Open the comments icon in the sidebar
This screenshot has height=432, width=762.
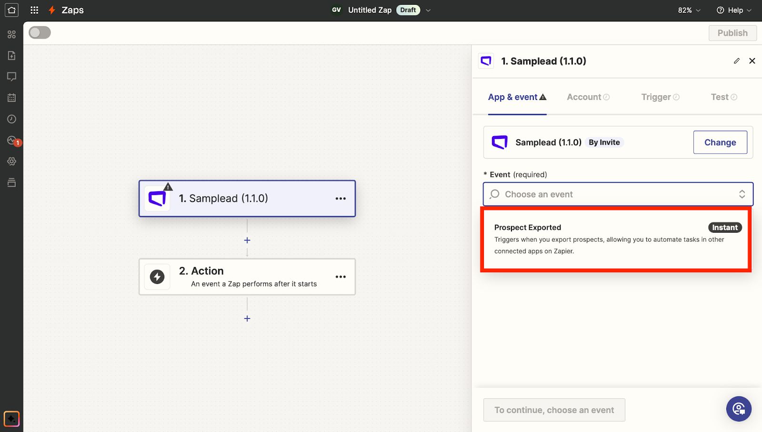(x=11, y=77)
